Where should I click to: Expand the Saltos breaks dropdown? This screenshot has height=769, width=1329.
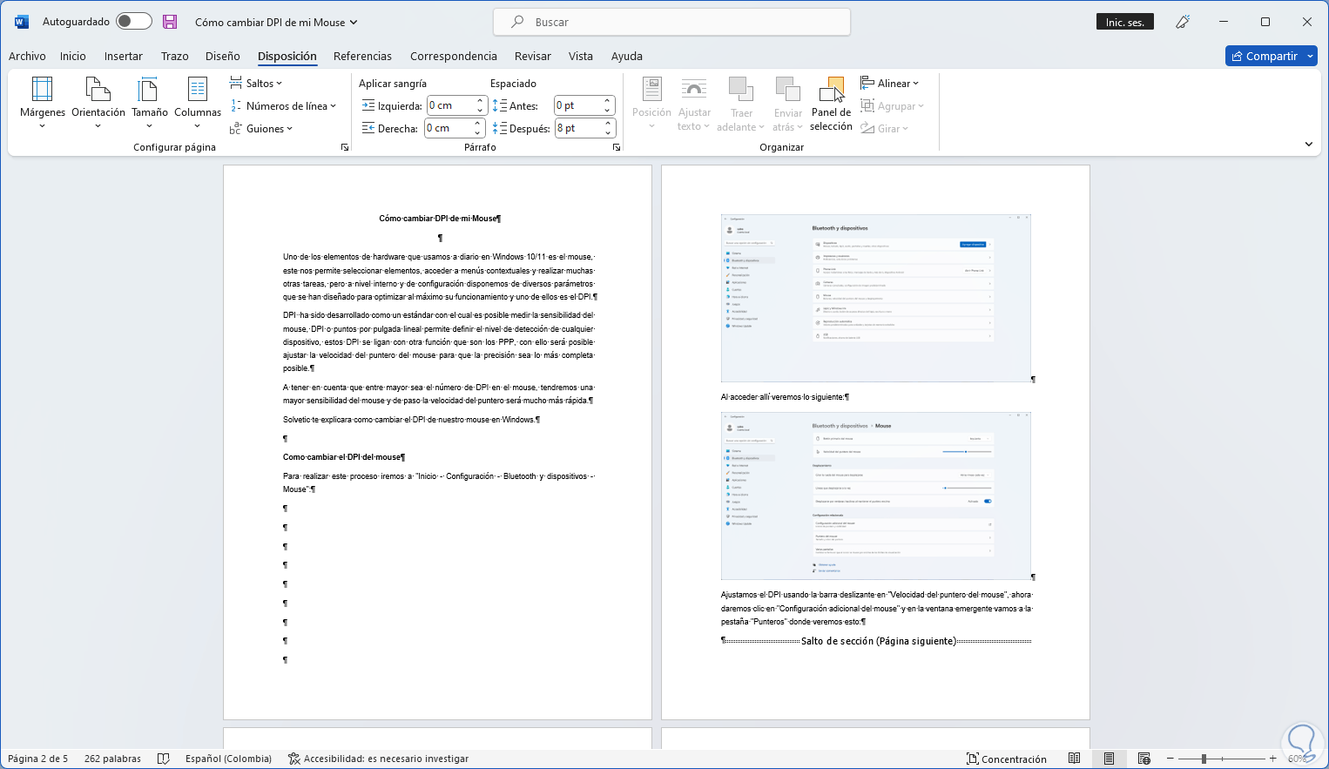[x=257, y=84]
